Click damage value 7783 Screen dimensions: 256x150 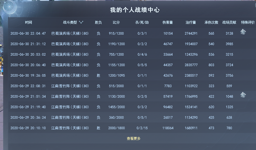click(168, 86)
